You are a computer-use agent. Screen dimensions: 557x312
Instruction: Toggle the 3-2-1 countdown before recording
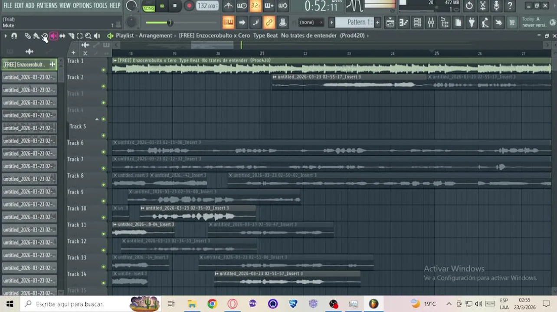coord(255,6)
